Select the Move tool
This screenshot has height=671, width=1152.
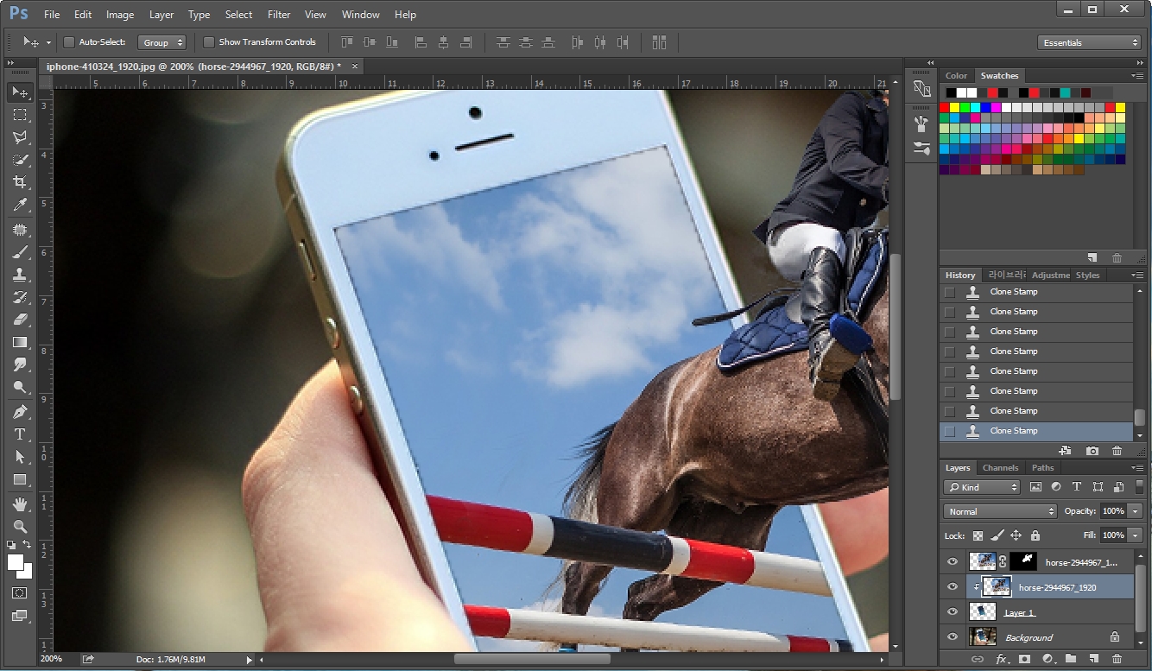click(x=19, y=92)
